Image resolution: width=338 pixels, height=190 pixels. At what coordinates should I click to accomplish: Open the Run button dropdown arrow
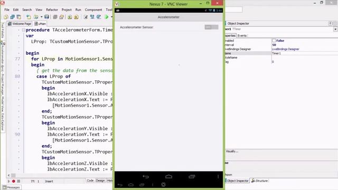coord(111,17)
